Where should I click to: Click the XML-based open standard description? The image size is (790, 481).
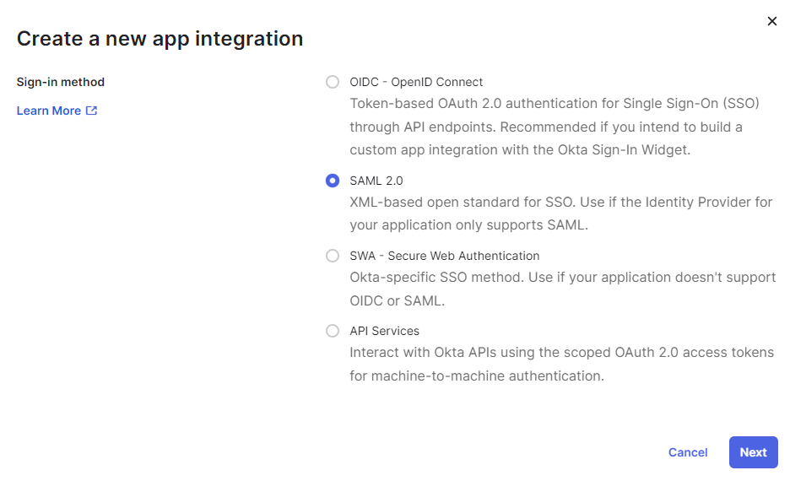click(x=560, y=213)
